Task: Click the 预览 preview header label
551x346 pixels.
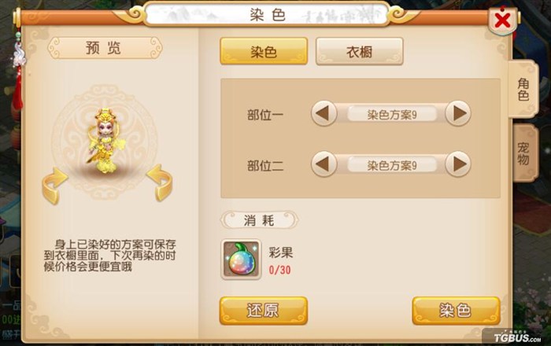Action: click(x=105, y=48)
